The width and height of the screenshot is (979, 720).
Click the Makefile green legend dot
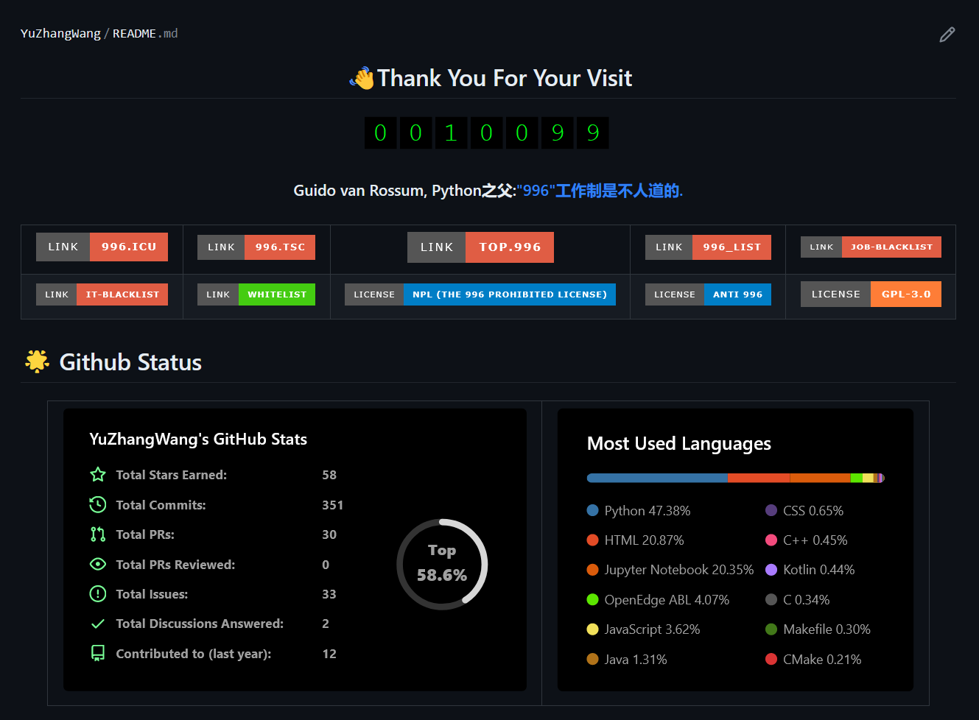(771, 629)
